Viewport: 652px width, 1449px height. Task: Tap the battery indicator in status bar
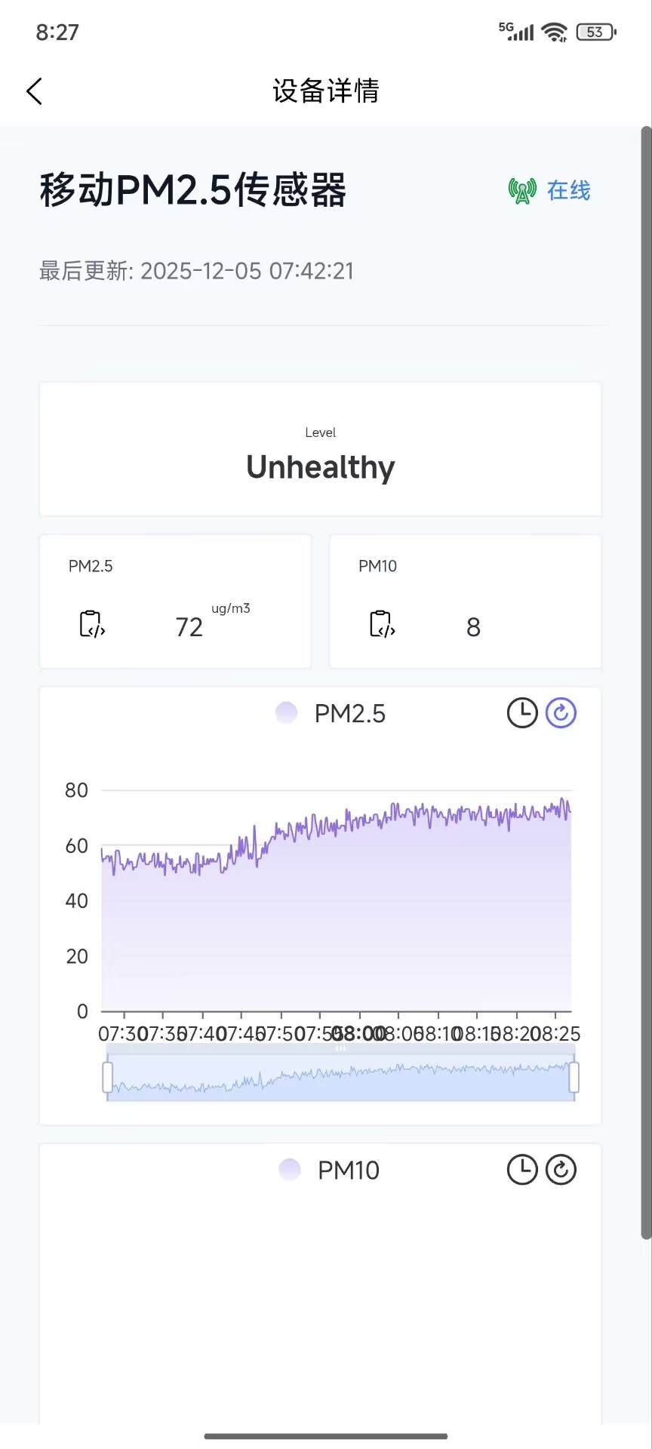click(x=596, y=32)
